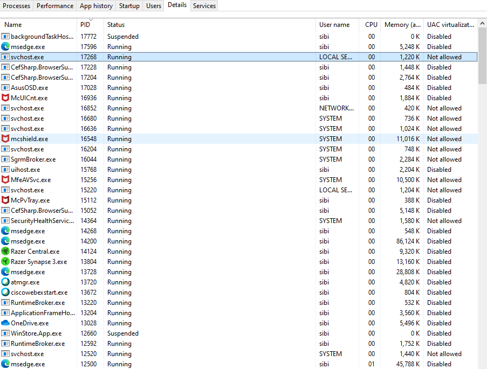
Task: Click the 28,808 K memory value
Action: [x=408, y=272]
